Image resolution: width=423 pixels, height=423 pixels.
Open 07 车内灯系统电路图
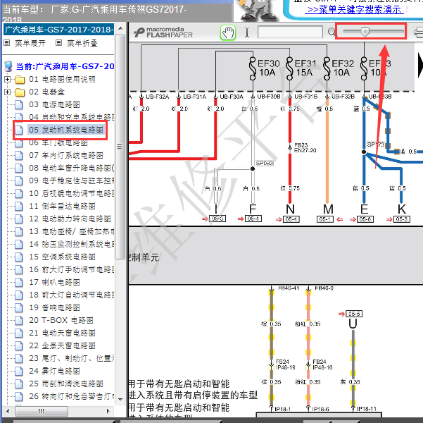click(66, 155)
